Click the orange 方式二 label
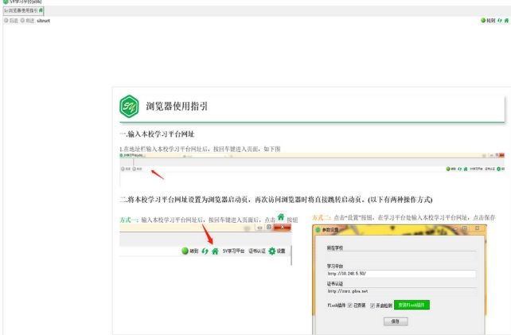This screenshot has height=335, width=511. tap(322, 218)
